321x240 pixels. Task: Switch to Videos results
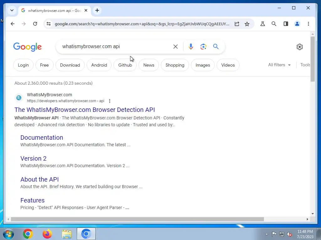point(228,65)
